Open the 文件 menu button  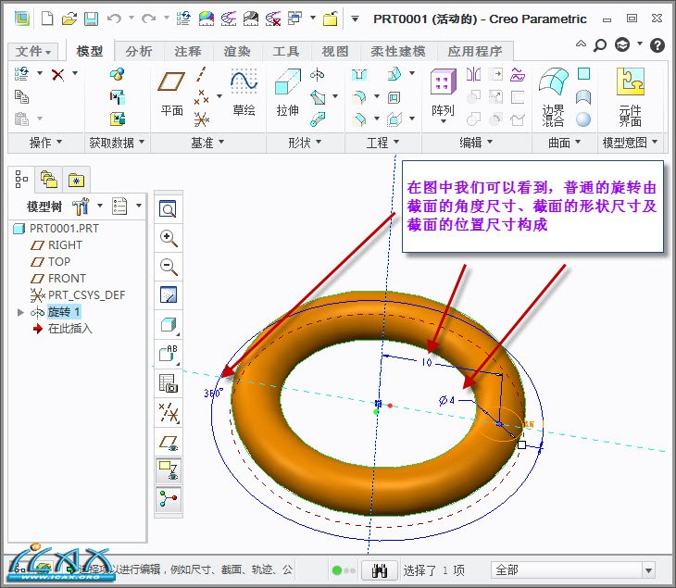tap(34, 52)
